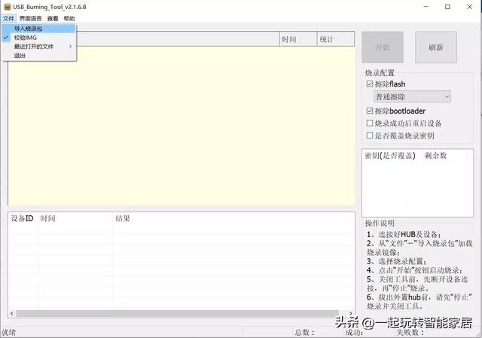Image resolution: width=482 pixels, height=338 pixels.
Task: Uncheck the 擦除bootloader checkbox
Action: pos(370,111)
